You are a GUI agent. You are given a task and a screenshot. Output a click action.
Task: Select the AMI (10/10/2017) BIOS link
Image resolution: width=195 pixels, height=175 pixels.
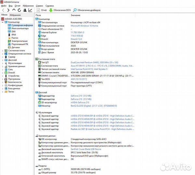[x=79, y=79]
